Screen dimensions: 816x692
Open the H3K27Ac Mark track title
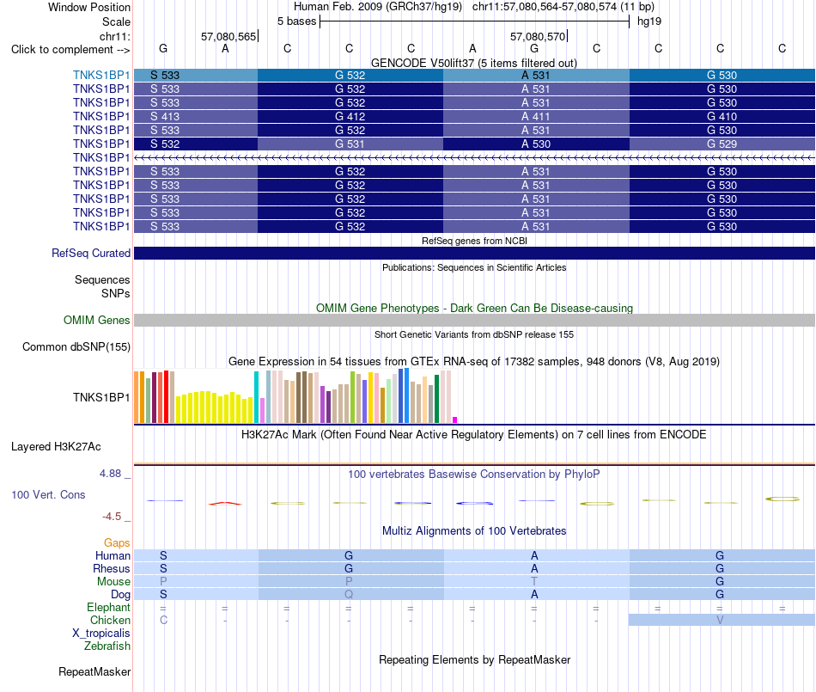point(474,435)
